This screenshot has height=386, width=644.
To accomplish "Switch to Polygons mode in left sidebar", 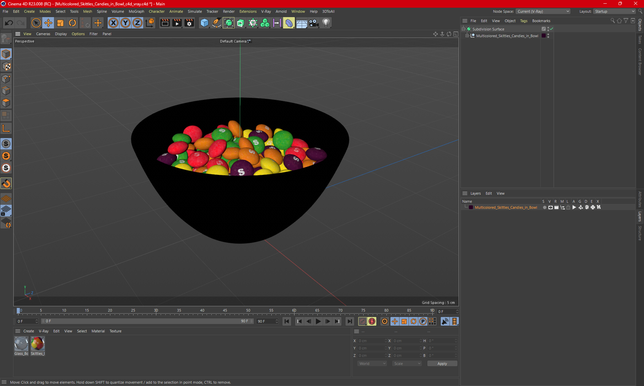I will (6, 103).
